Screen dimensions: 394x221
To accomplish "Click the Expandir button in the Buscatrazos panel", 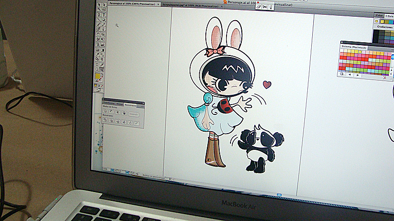I will click(134, 114).
